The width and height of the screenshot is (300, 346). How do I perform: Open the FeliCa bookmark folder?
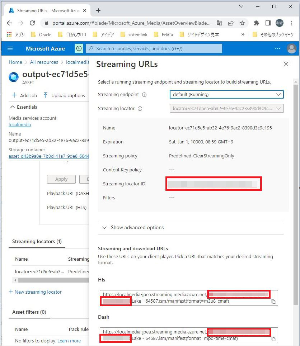tap(164, 34)
